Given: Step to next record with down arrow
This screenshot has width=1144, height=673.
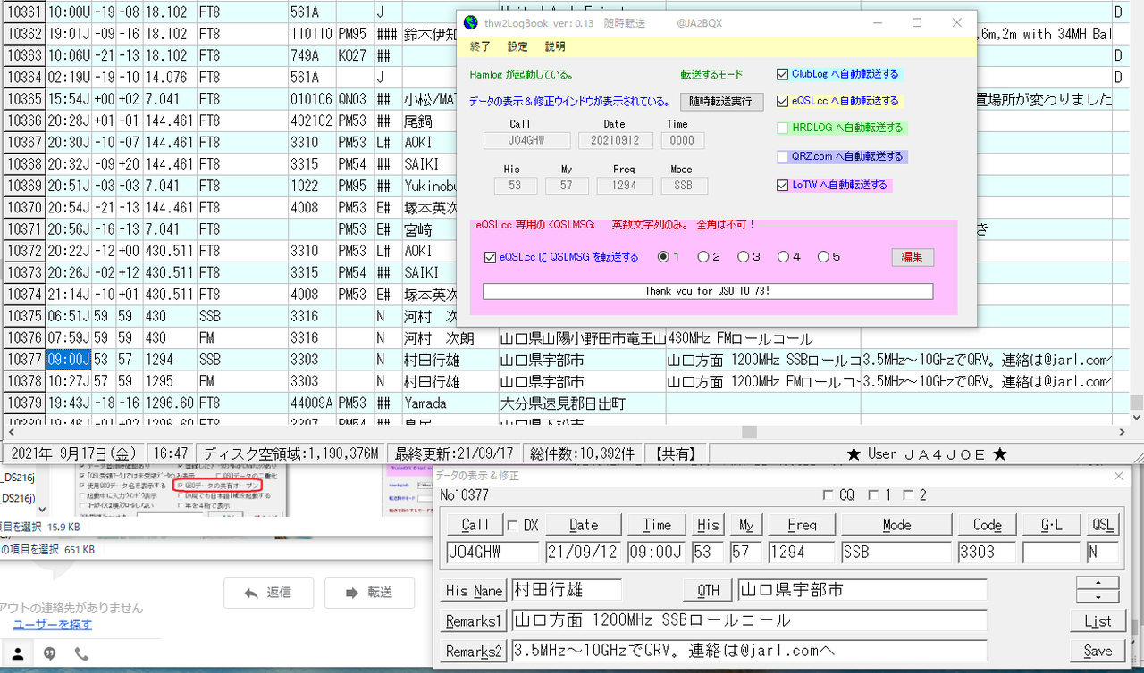Looking at the screenshot, I should 1098,596.
